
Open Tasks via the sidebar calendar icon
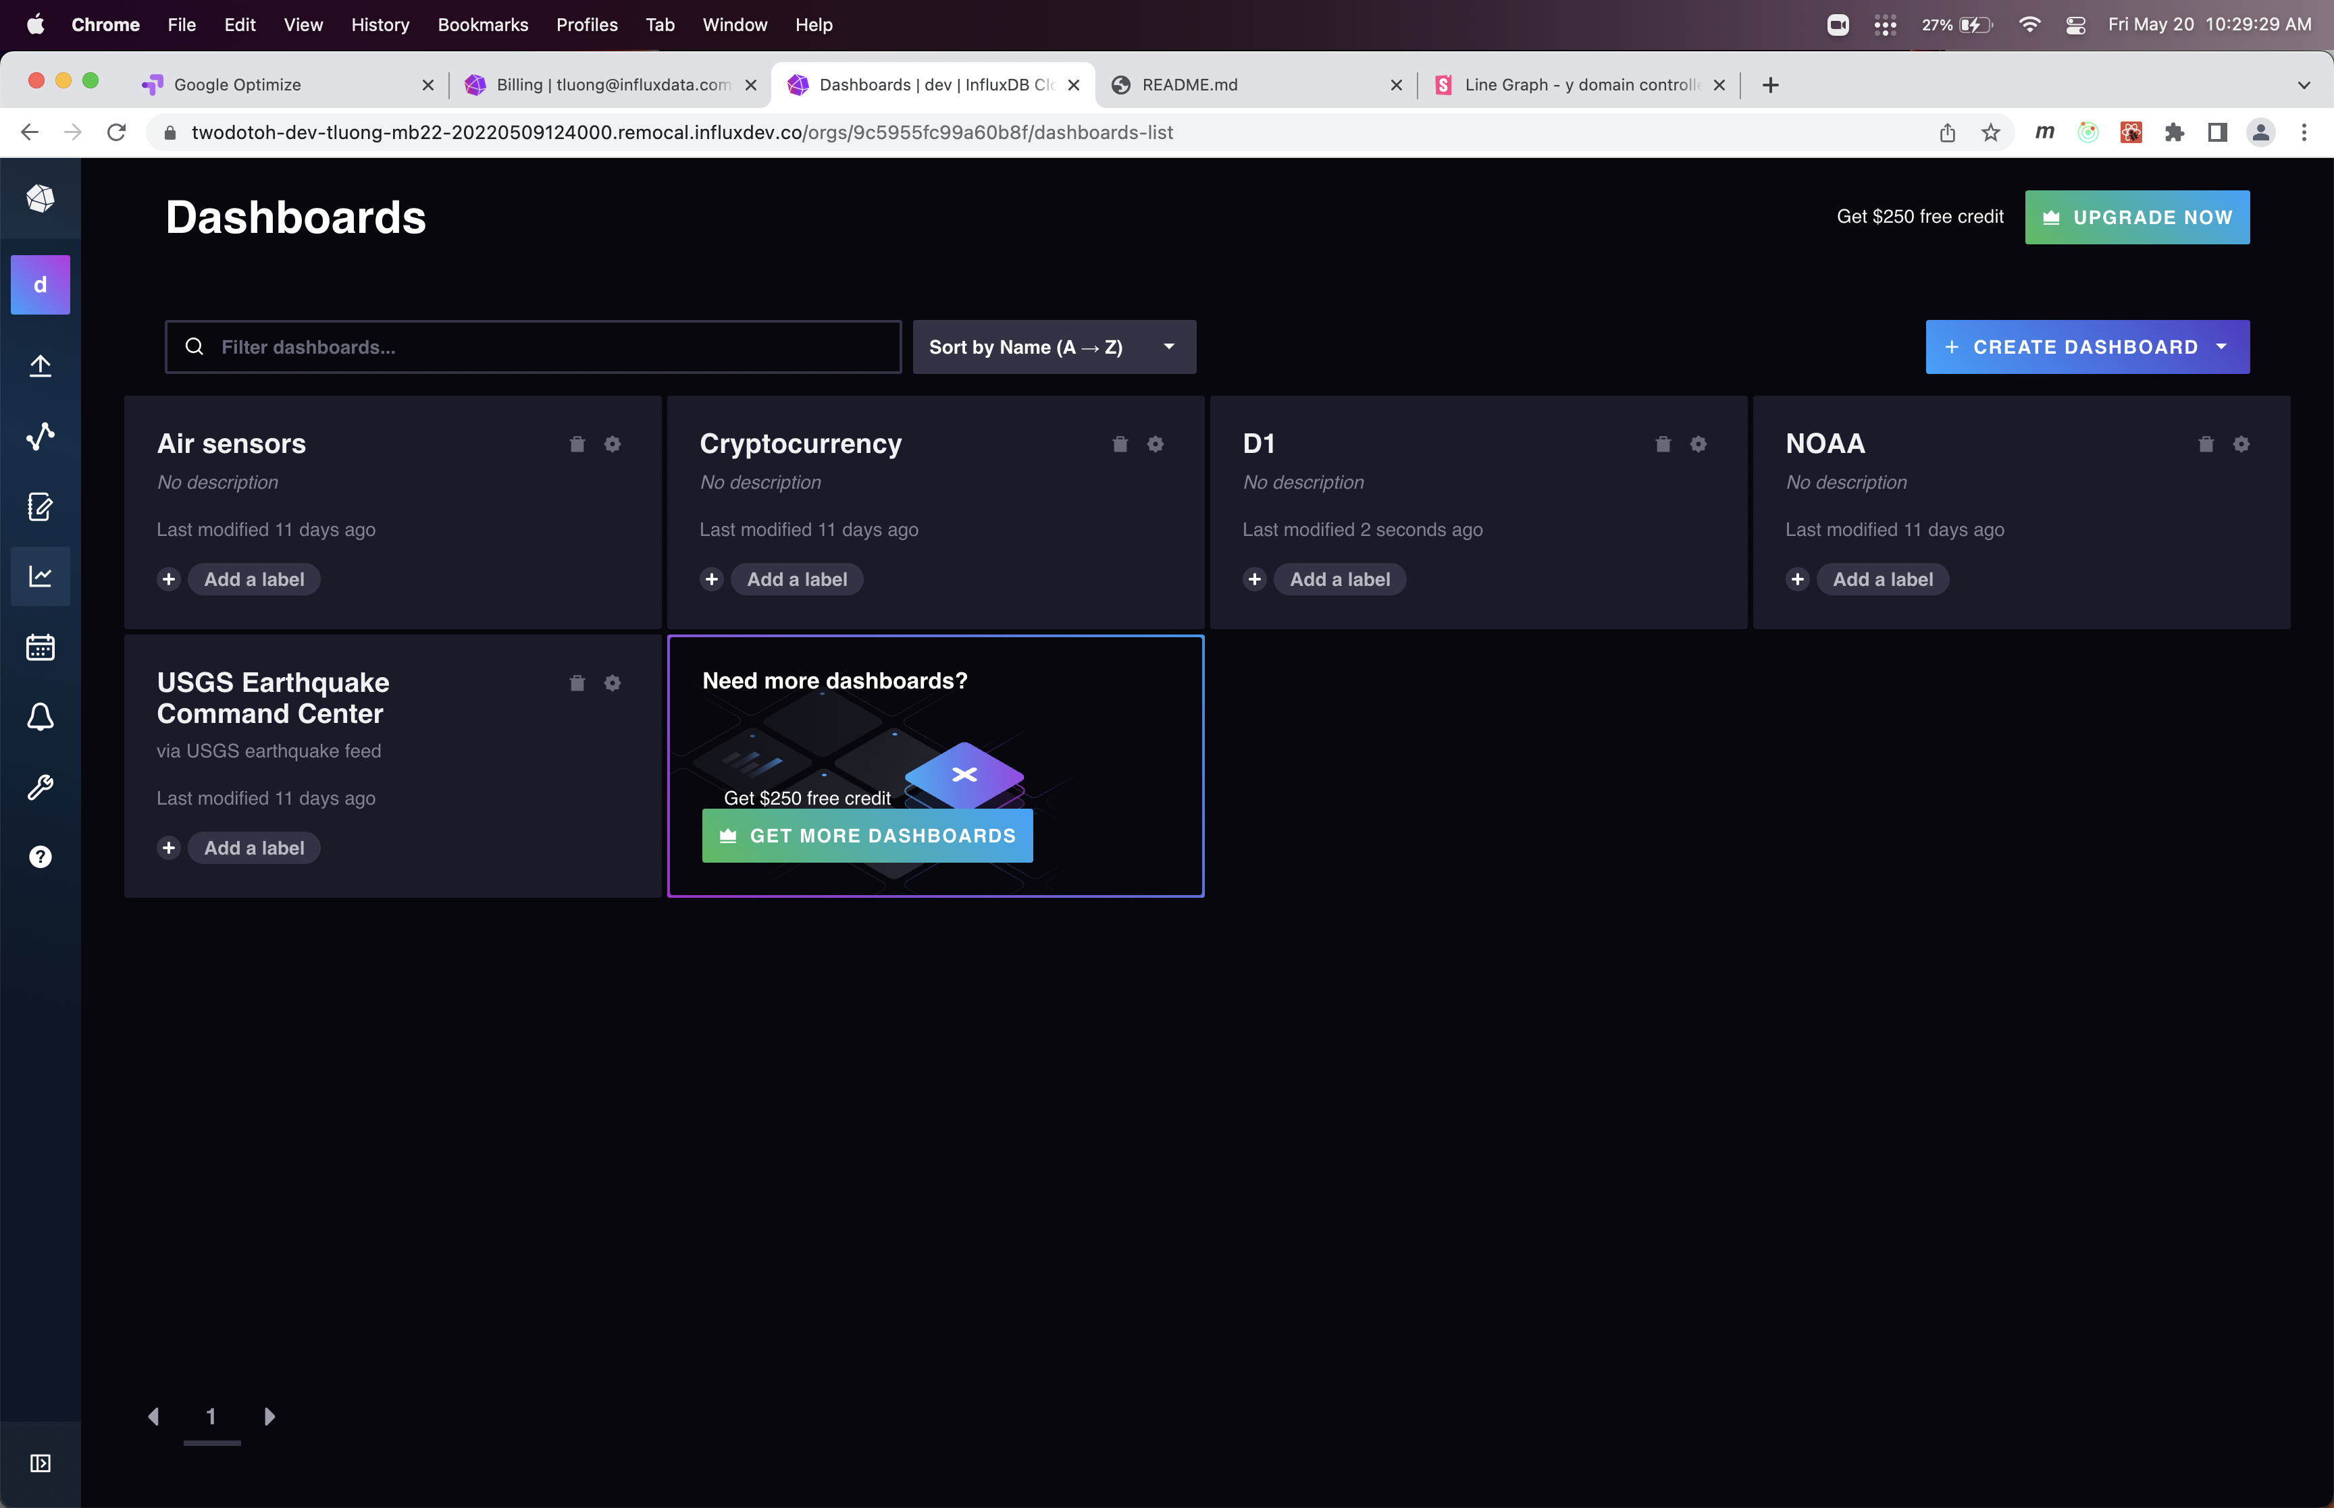(x=40, y=647)
